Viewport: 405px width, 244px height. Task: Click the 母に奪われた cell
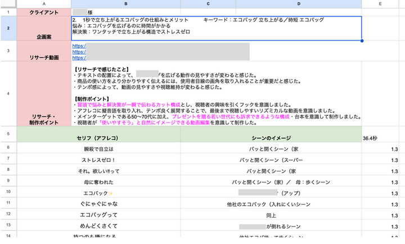click(x=98, y=181)
